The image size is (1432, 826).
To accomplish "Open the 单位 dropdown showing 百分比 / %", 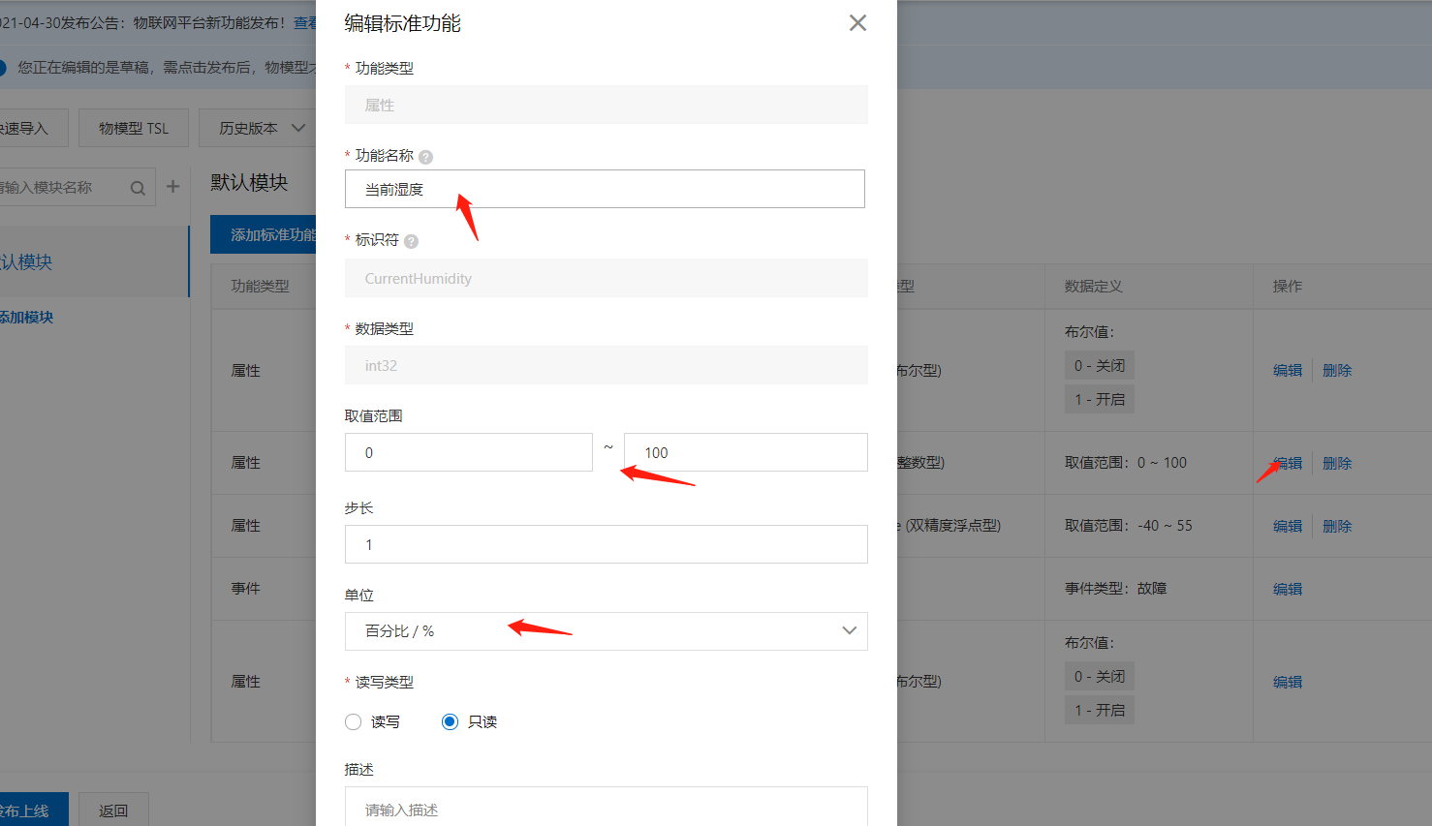I will point(606,631).
